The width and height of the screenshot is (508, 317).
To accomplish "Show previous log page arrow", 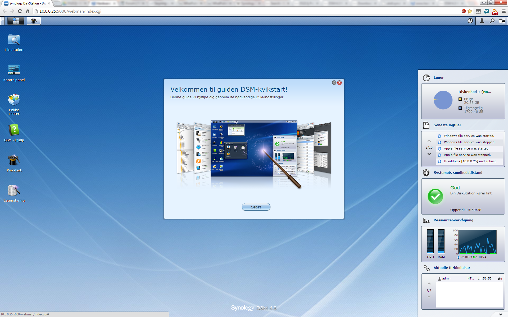I will click(x=429, y=141).
